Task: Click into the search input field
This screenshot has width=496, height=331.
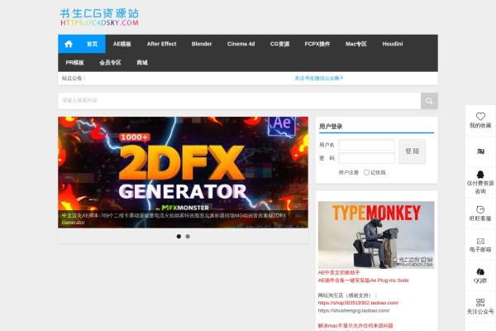Action: (240, 101)
